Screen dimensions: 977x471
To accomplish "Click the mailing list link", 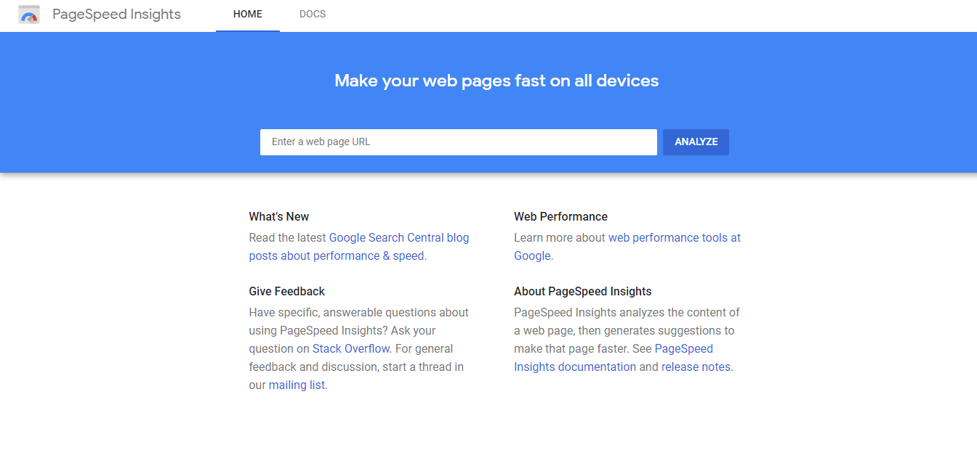I will pyautogui.click(x=297, y=385).
